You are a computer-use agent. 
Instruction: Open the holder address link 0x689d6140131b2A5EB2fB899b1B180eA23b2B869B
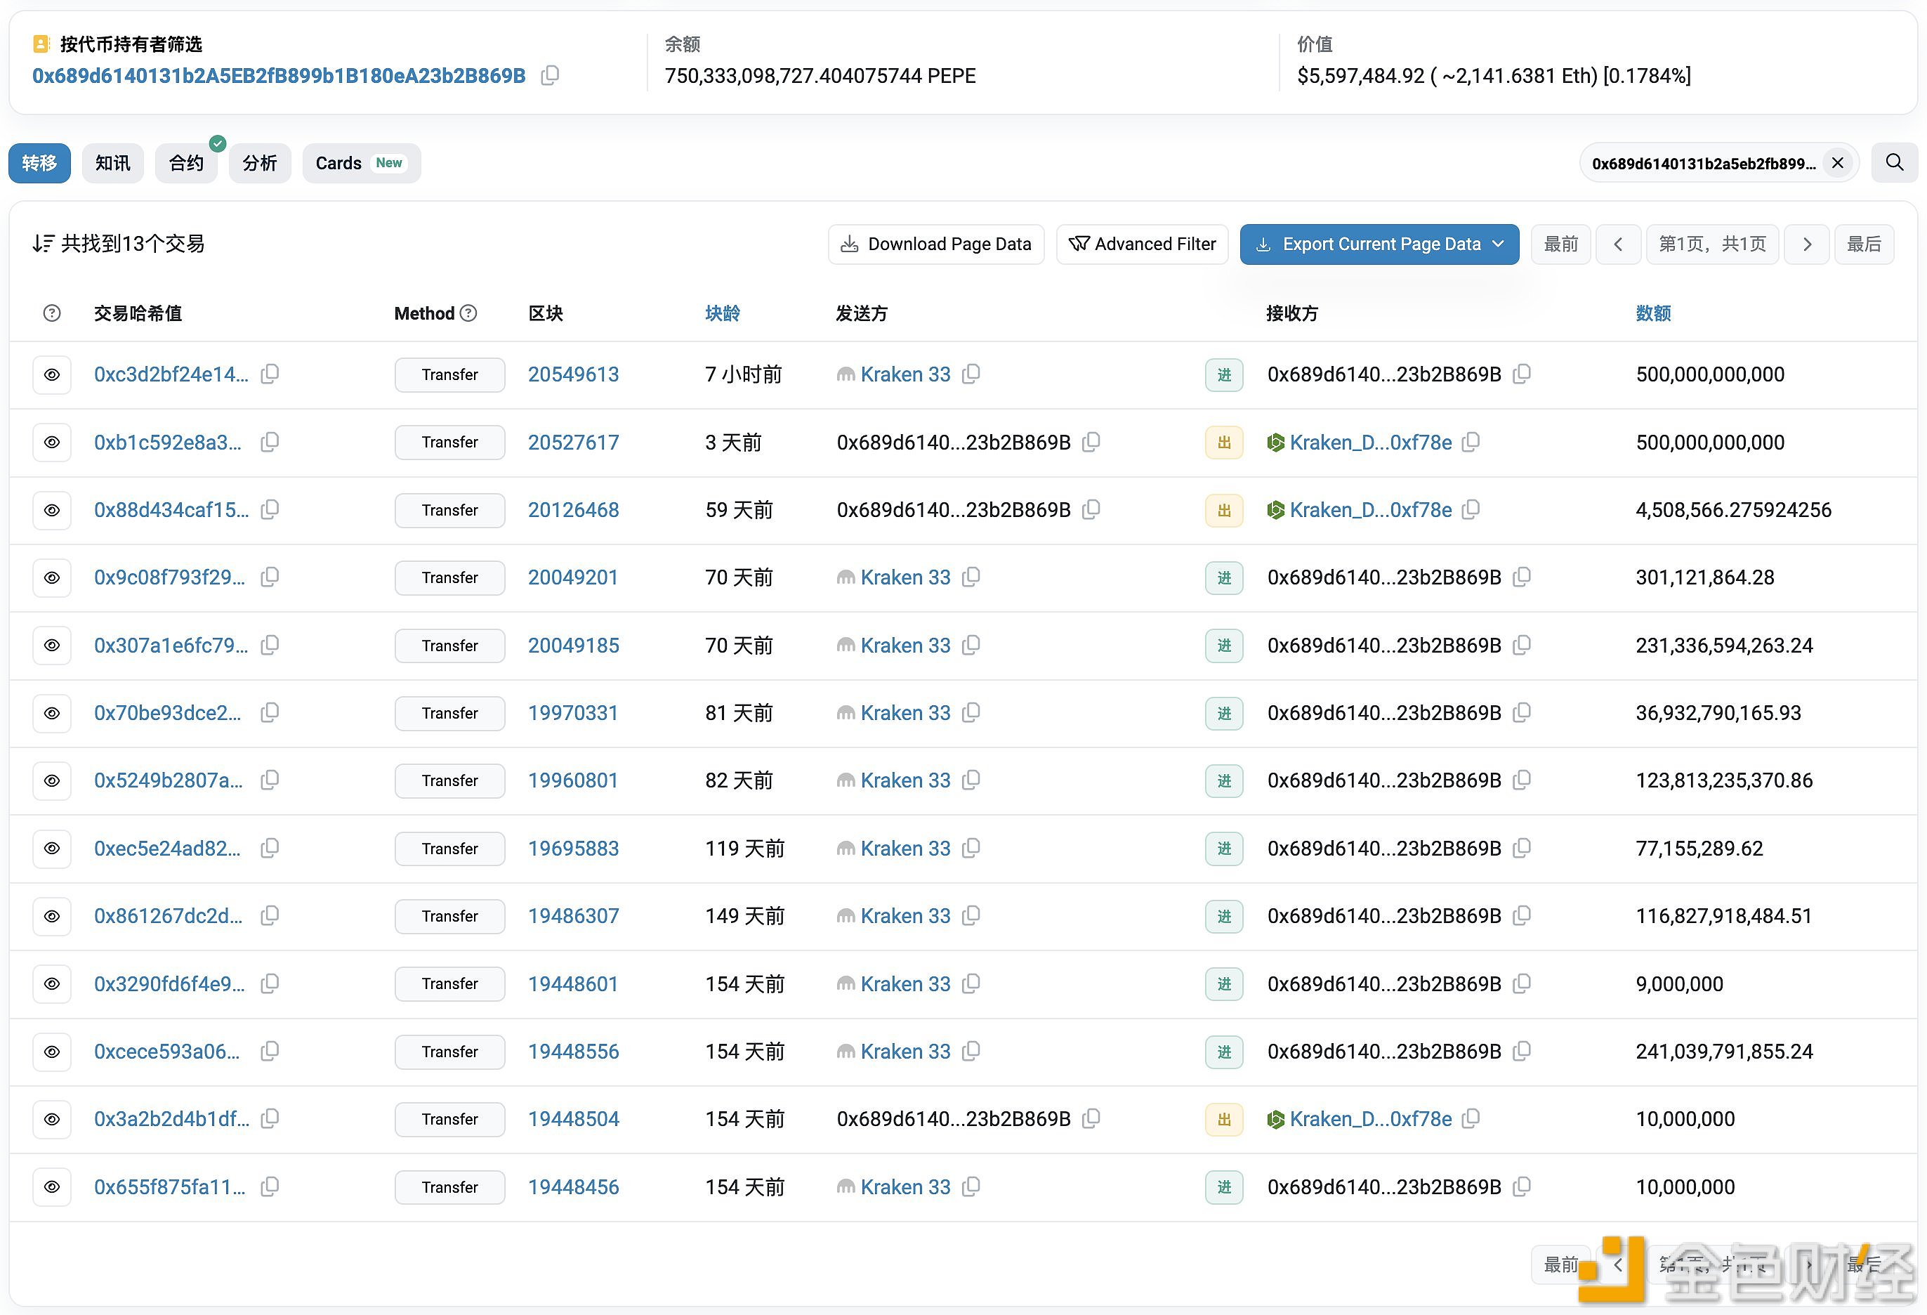pyautogui.click(x=279, y=75)
